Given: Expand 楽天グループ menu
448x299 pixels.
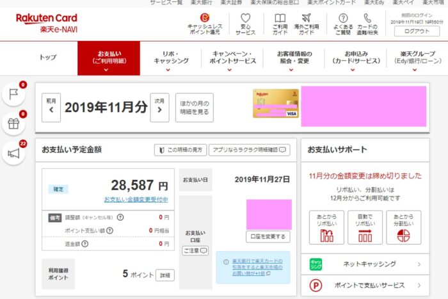Looking at the screenshot, I should (417, 59).
